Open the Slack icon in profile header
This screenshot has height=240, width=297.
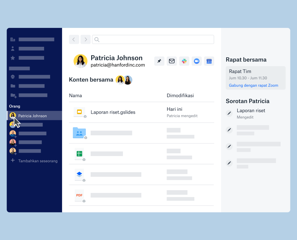pos(184,61)
